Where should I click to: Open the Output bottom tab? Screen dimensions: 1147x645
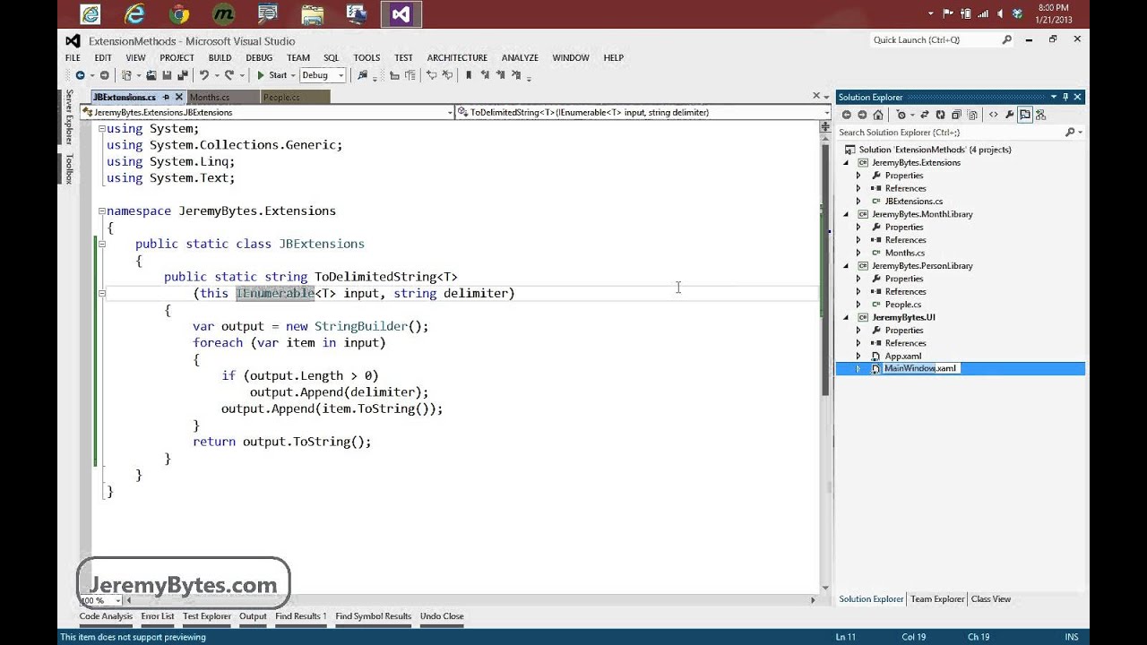253,616
